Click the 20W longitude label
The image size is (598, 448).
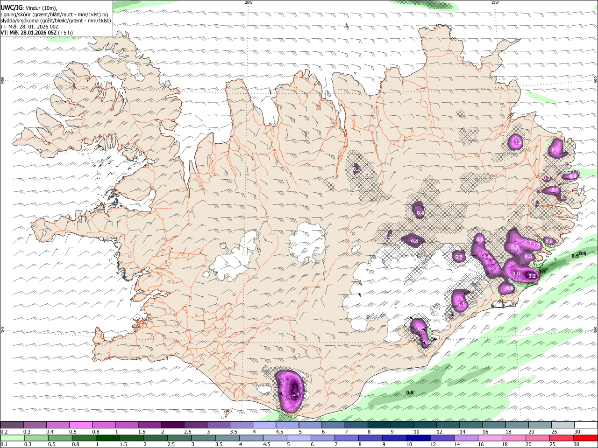249,2
